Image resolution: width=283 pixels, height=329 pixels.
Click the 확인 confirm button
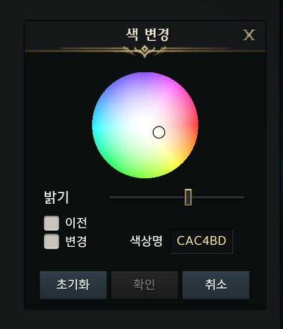tap(144, 285)
